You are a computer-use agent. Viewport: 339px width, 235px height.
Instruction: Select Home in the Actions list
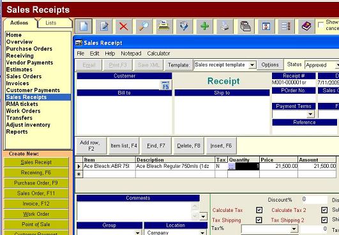pyautogui.click(x=38, y=35)
